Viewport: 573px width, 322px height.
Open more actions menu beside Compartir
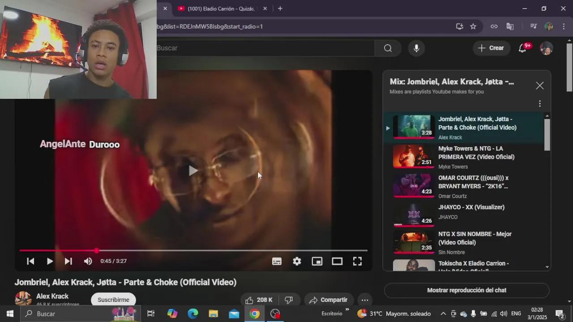pyautogui.click(x=365, y=300)
